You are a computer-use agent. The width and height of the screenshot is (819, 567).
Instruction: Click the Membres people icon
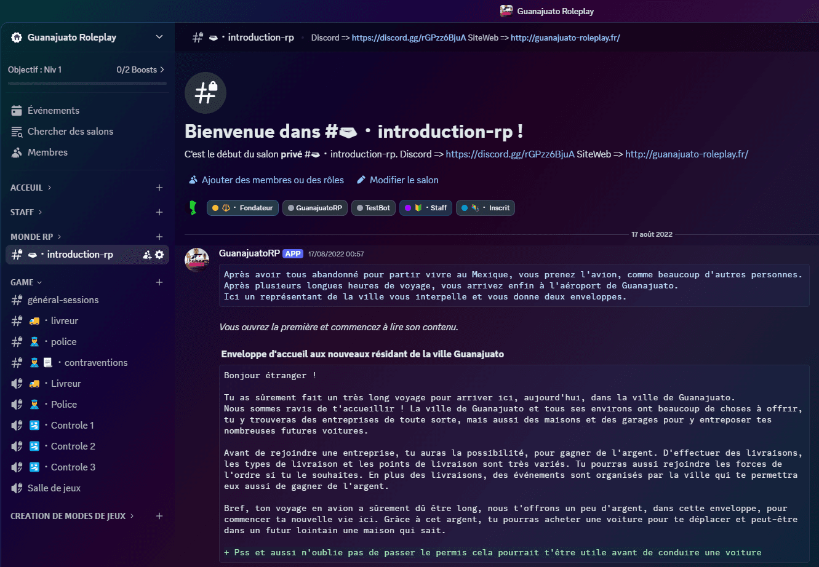[17, 153]
